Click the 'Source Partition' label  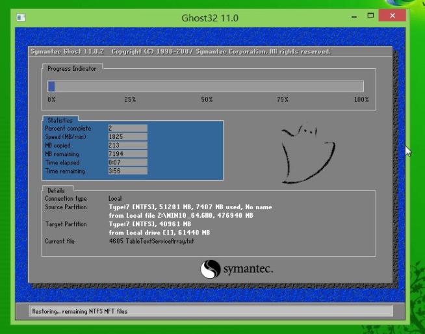tap(66, 207)
